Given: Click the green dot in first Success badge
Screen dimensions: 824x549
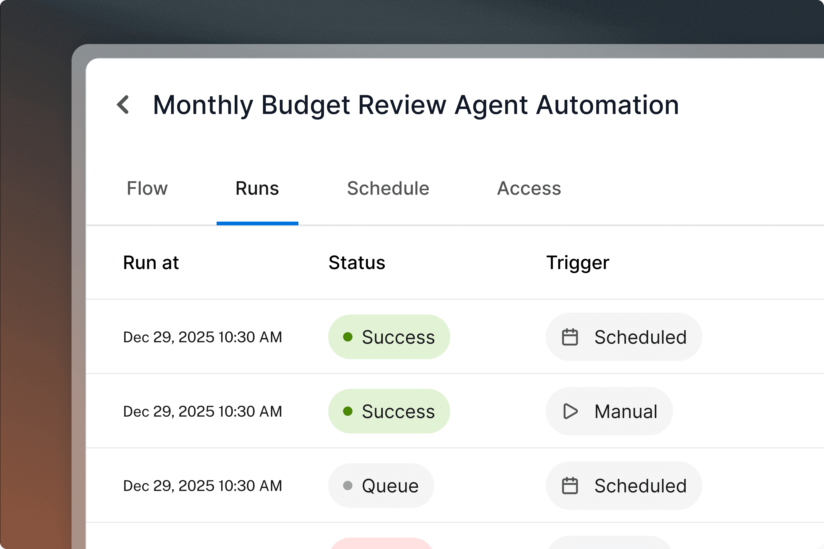Looking at the screenshot, I should coord(348,337).
